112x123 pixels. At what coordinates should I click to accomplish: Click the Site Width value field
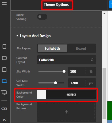pyautogui.click(x=77, y=71)
